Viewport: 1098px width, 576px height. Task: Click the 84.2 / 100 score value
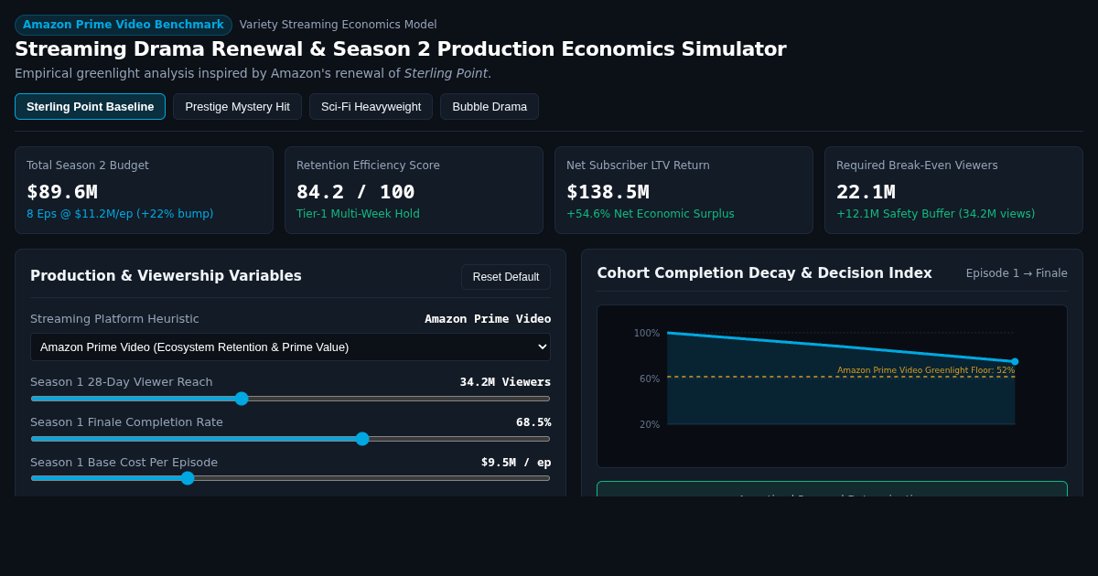pyautogui.click(x=355, y=192)
